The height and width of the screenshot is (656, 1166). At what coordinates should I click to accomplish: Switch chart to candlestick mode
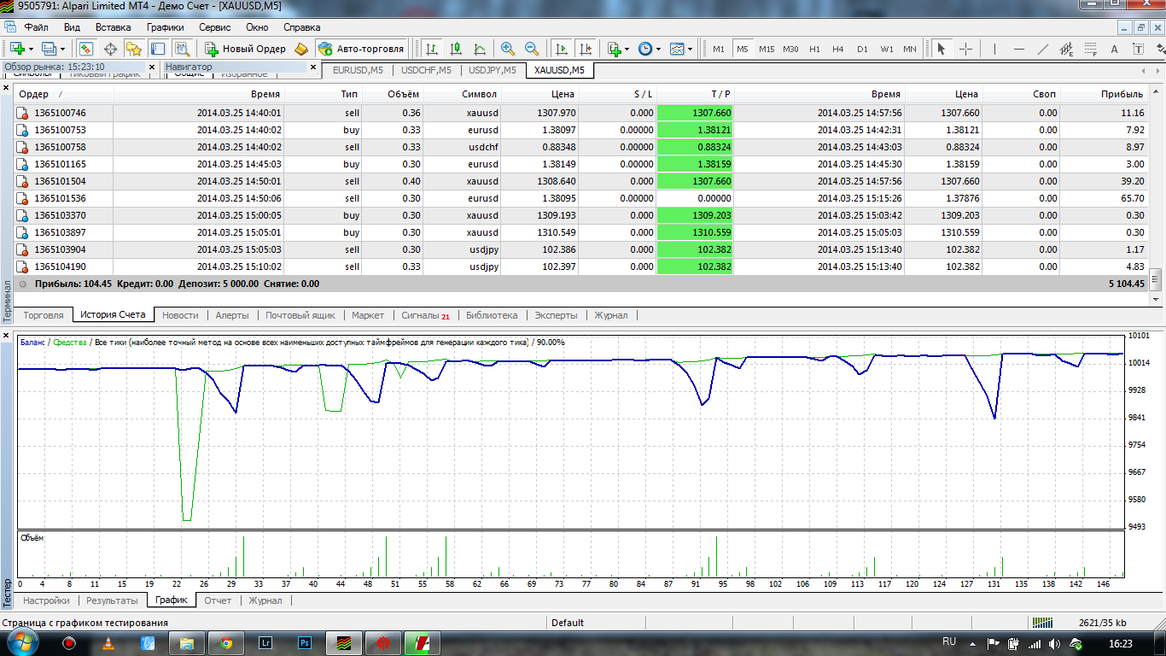click(456, 49)
